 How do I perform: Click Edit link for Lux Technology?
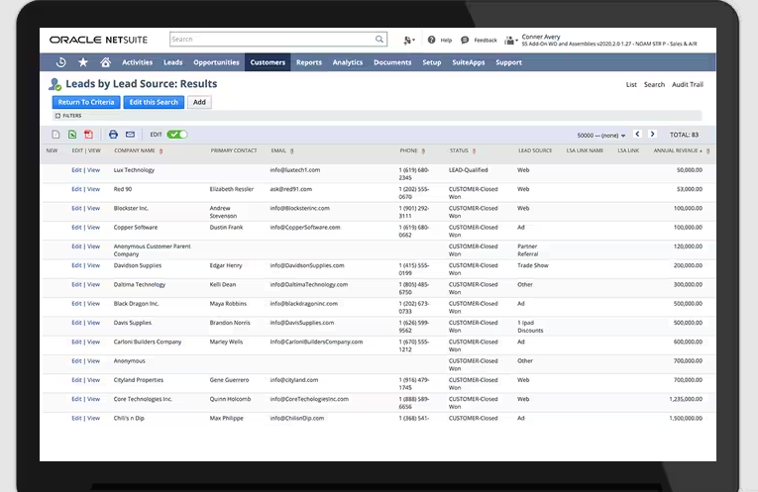(x=76, y=170)
